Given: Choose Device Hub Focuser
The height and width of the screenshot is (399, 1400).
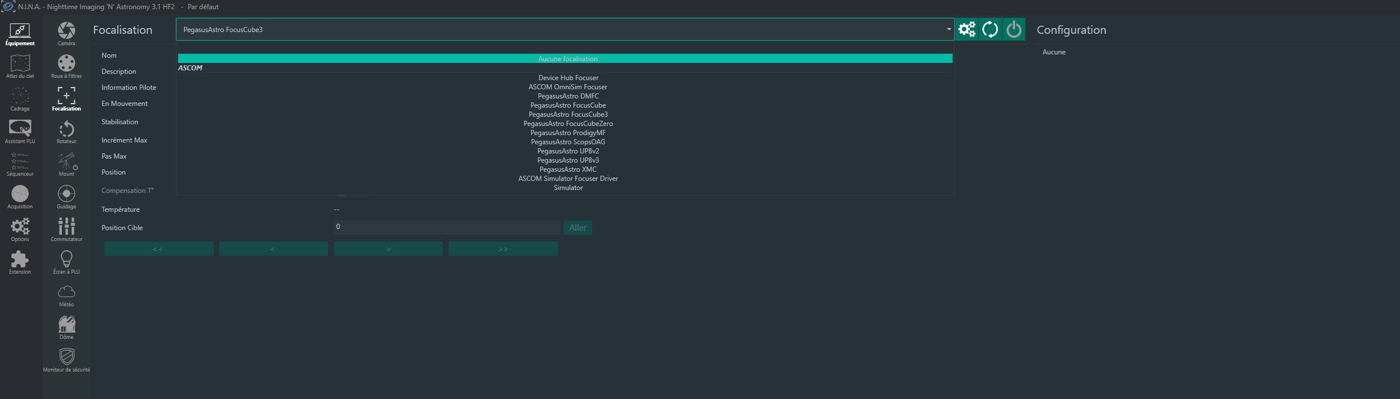Looking at the screenshot, I should (x=568, y=78).
